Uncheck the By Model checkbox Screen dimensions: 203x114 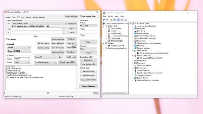click(x=7, y=39)
